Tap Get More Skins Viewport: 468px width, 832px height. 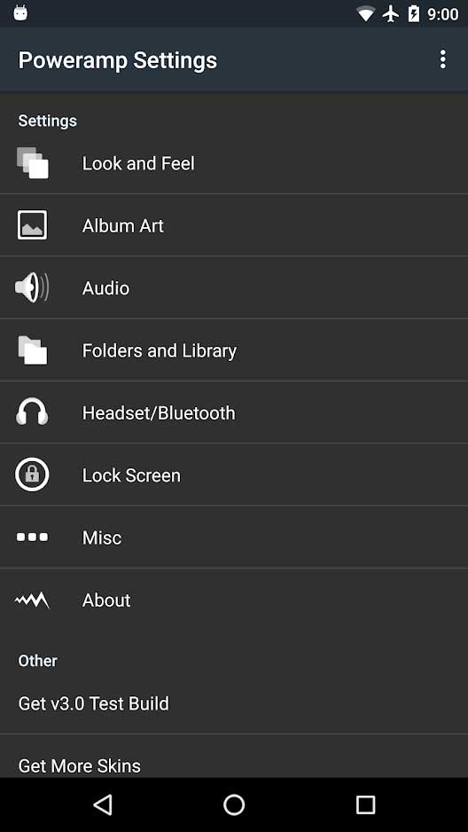point(234,757)
